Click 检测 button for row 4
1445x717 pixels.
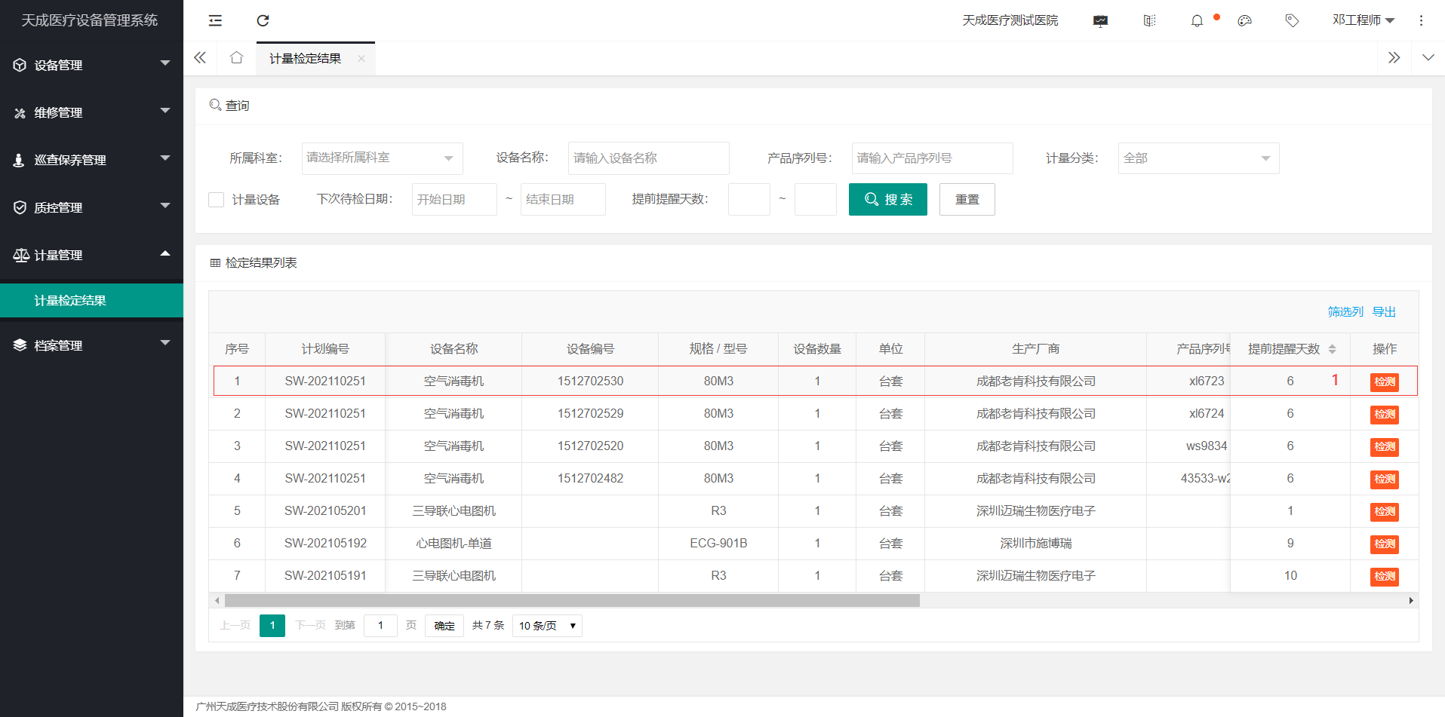coord(1385,479)
